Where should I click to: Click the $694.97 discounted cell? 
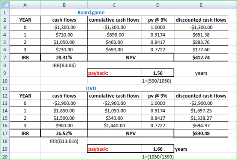[x=201, y=126]
